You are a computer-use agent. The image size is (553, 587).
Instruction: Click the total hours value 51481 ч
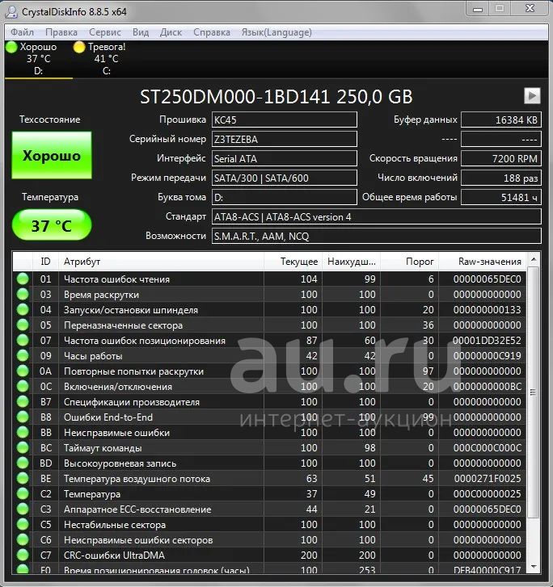501,197
